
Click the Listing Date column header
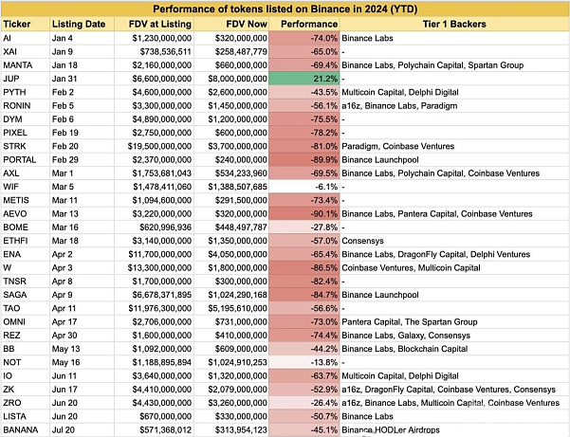[x=82, y=24]
